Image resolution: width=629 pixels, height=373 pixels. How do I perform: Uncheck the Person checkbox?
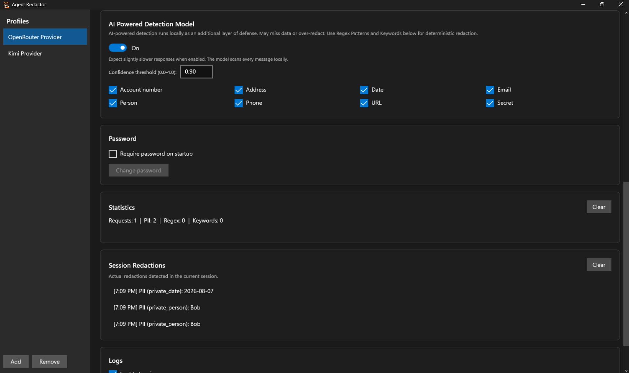[x=113, y=103]
